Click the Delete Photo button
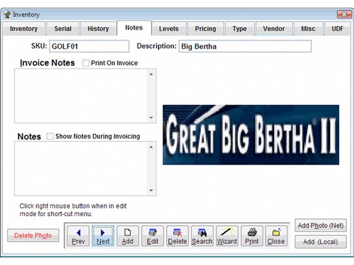354x265 pixels. pos(33,236)
